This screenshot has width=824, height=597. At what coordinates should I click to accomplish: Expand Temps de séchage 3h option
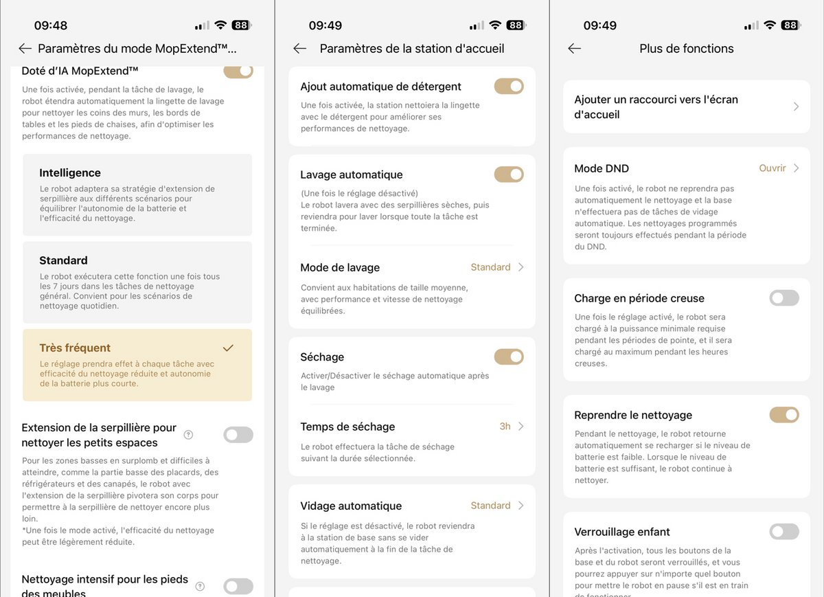[520, 427]
